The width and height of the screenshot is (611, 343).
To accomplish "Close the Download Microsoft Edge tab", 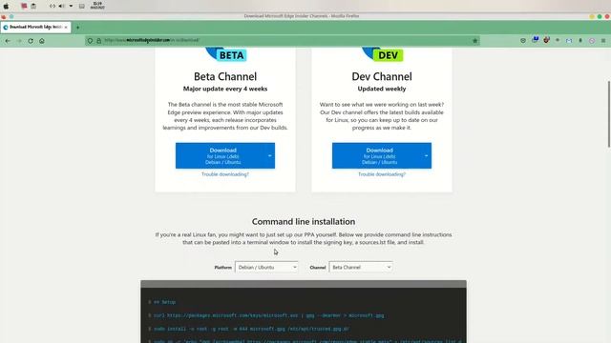I will click(66, 28).
